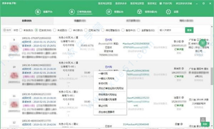Screen dimensions: 214x129
Task: Click the order list vertical scrollbar thumb
Action: pyautogui.click(x=212, y=76)
